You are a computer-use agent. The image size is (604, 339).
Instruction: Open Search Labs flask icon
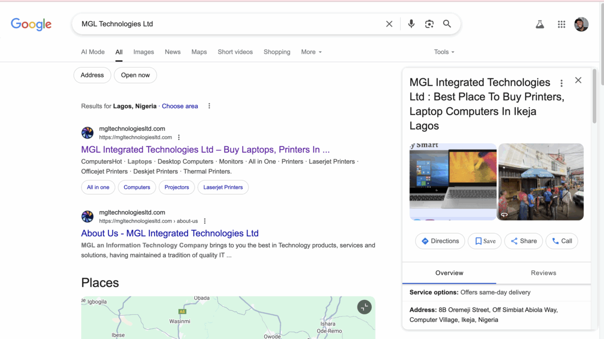pos(540,24)
